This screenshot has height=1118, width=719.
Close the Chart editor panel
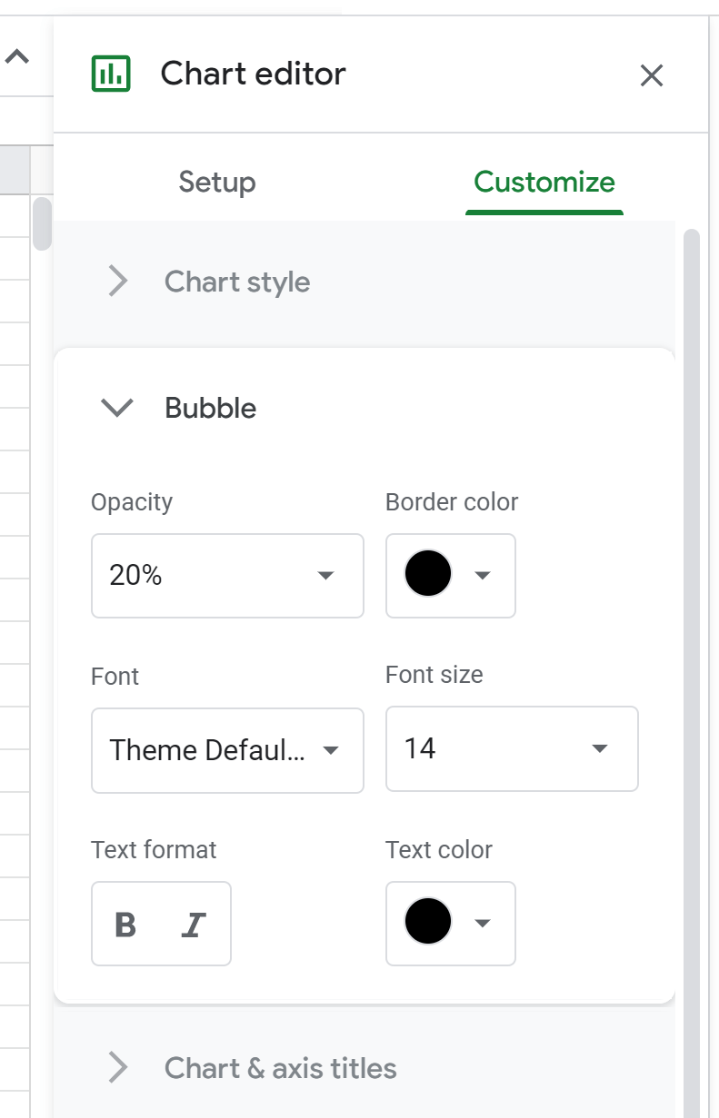pos(652,76)
